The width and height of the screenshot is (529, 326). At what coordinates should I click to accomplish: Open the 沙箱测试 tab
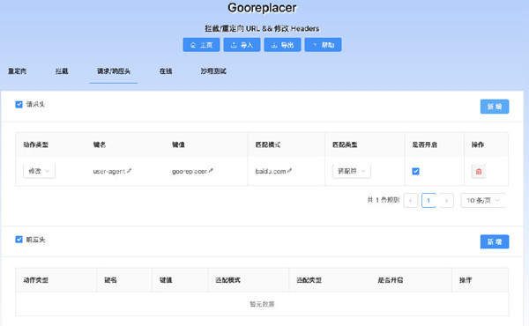(213, 71)
